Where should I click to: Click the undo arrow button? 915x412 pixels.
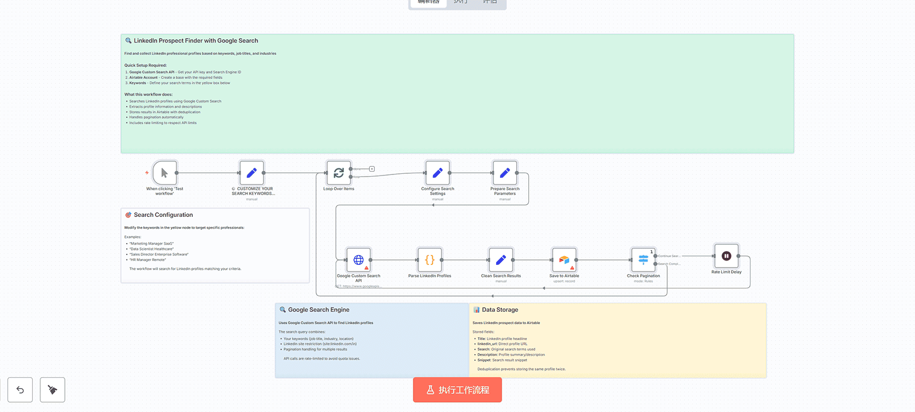pos(20,390)
